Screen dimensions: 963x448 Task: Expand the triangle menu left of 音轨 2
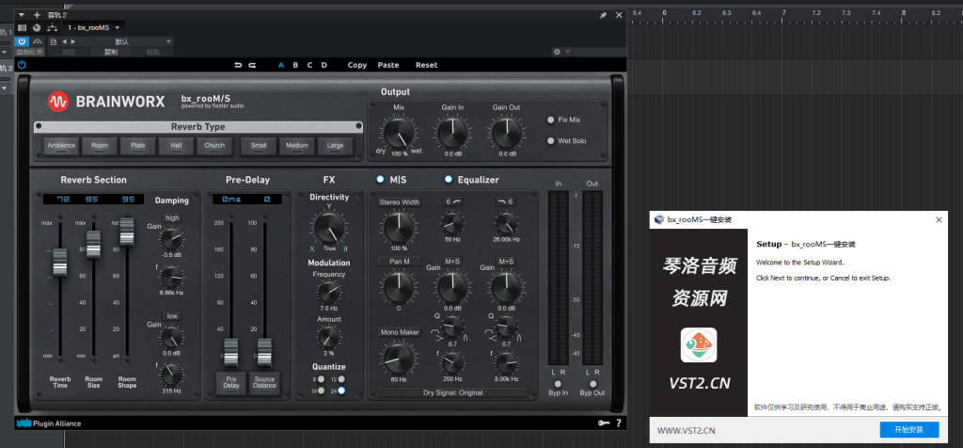[22, 15]
